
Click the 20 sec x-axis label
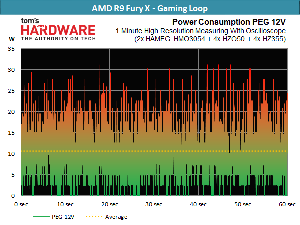[110, 204]
